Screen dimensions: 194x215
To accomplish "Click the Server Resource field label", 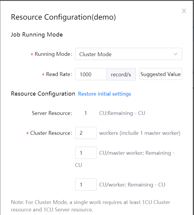I will [52, 113].
